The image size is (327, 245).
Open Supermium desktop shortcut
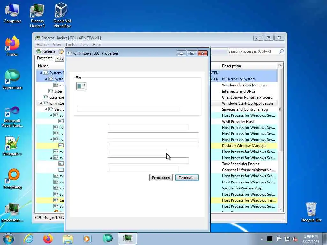coord(12,79)
